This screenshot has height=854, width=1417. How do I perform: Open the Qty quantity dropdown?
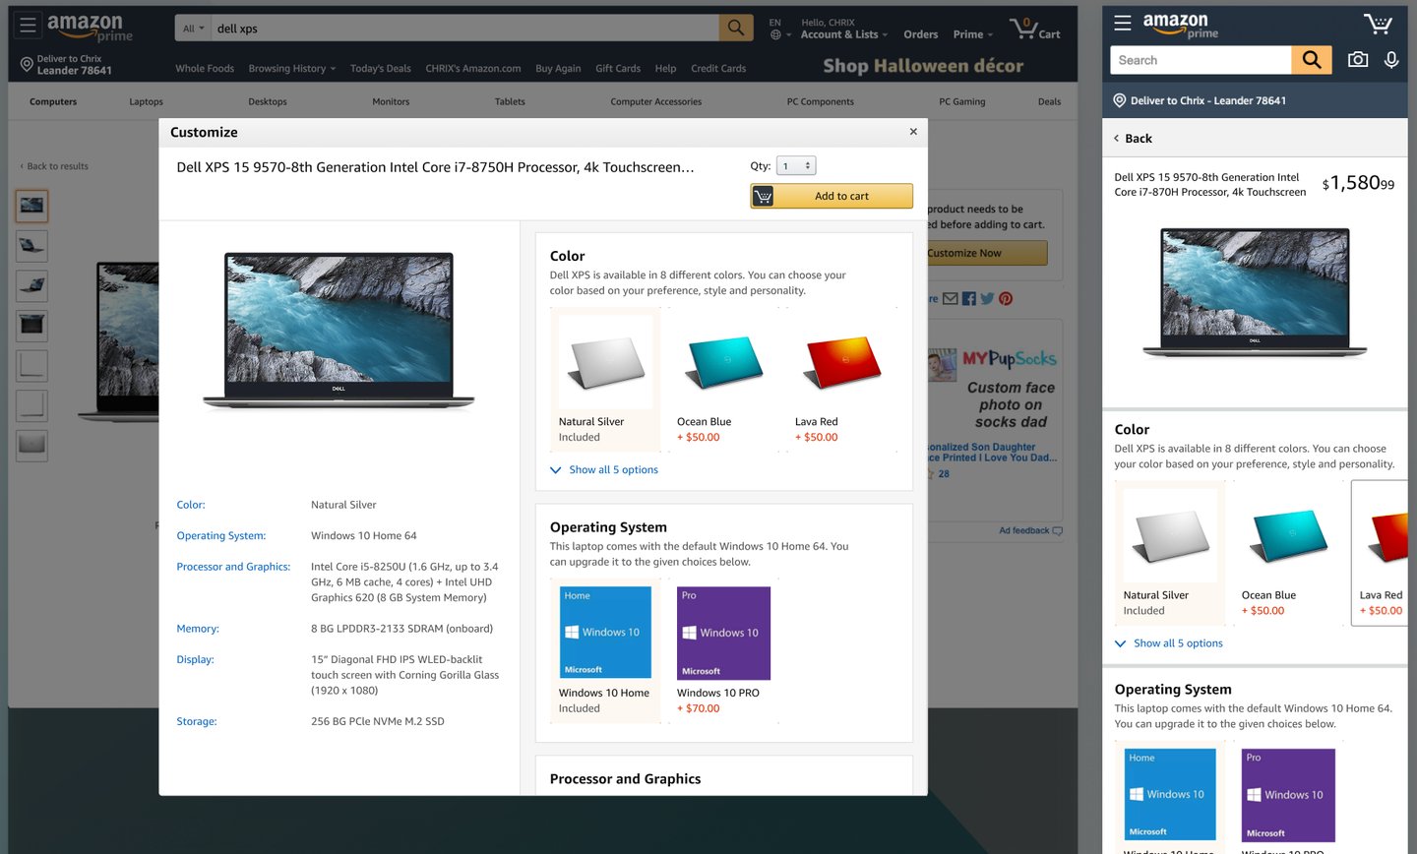pos(796,165)
